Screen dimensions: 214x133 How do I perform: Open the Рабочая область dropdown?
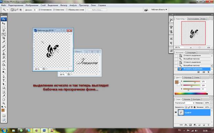[159, 10]
